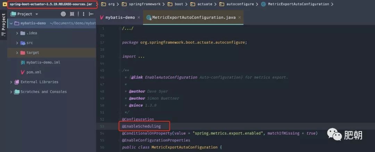Expand Scratches and Consoles node
The height and width of the screenshot is (152, 375).
point(11,92)
